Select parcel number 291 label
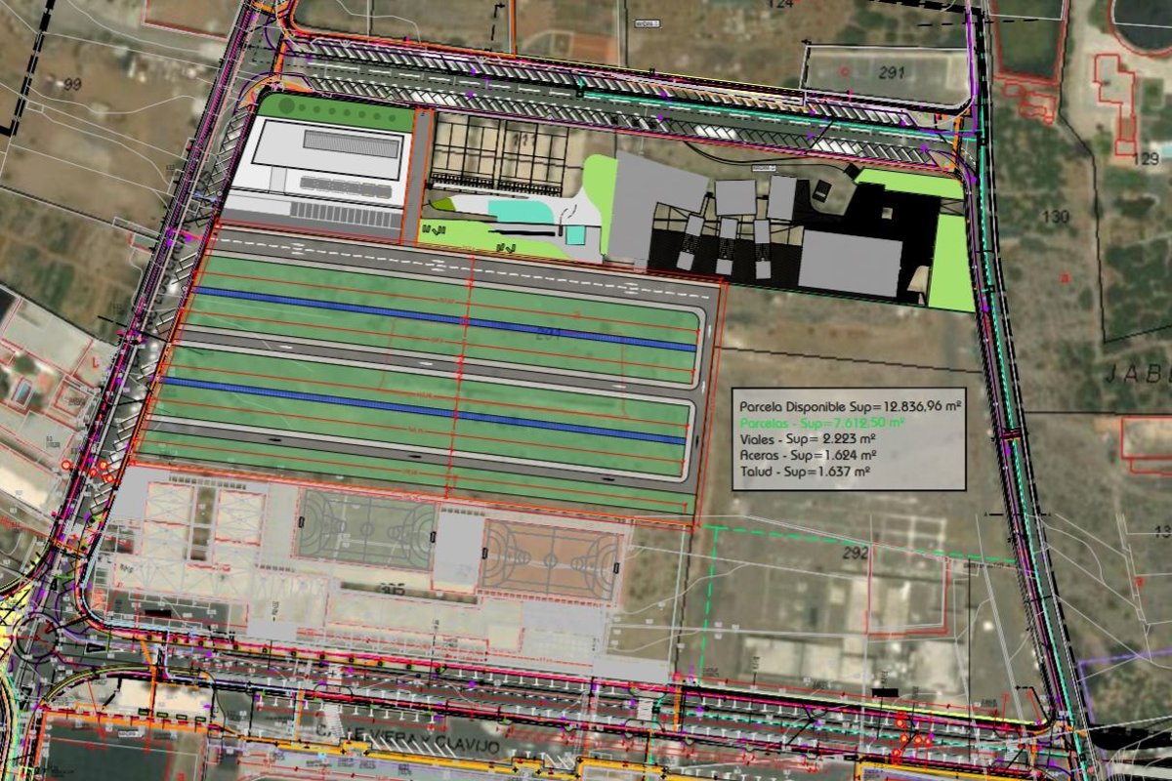Viewport: 1172px width, 781px height. (x=891, y=72)
